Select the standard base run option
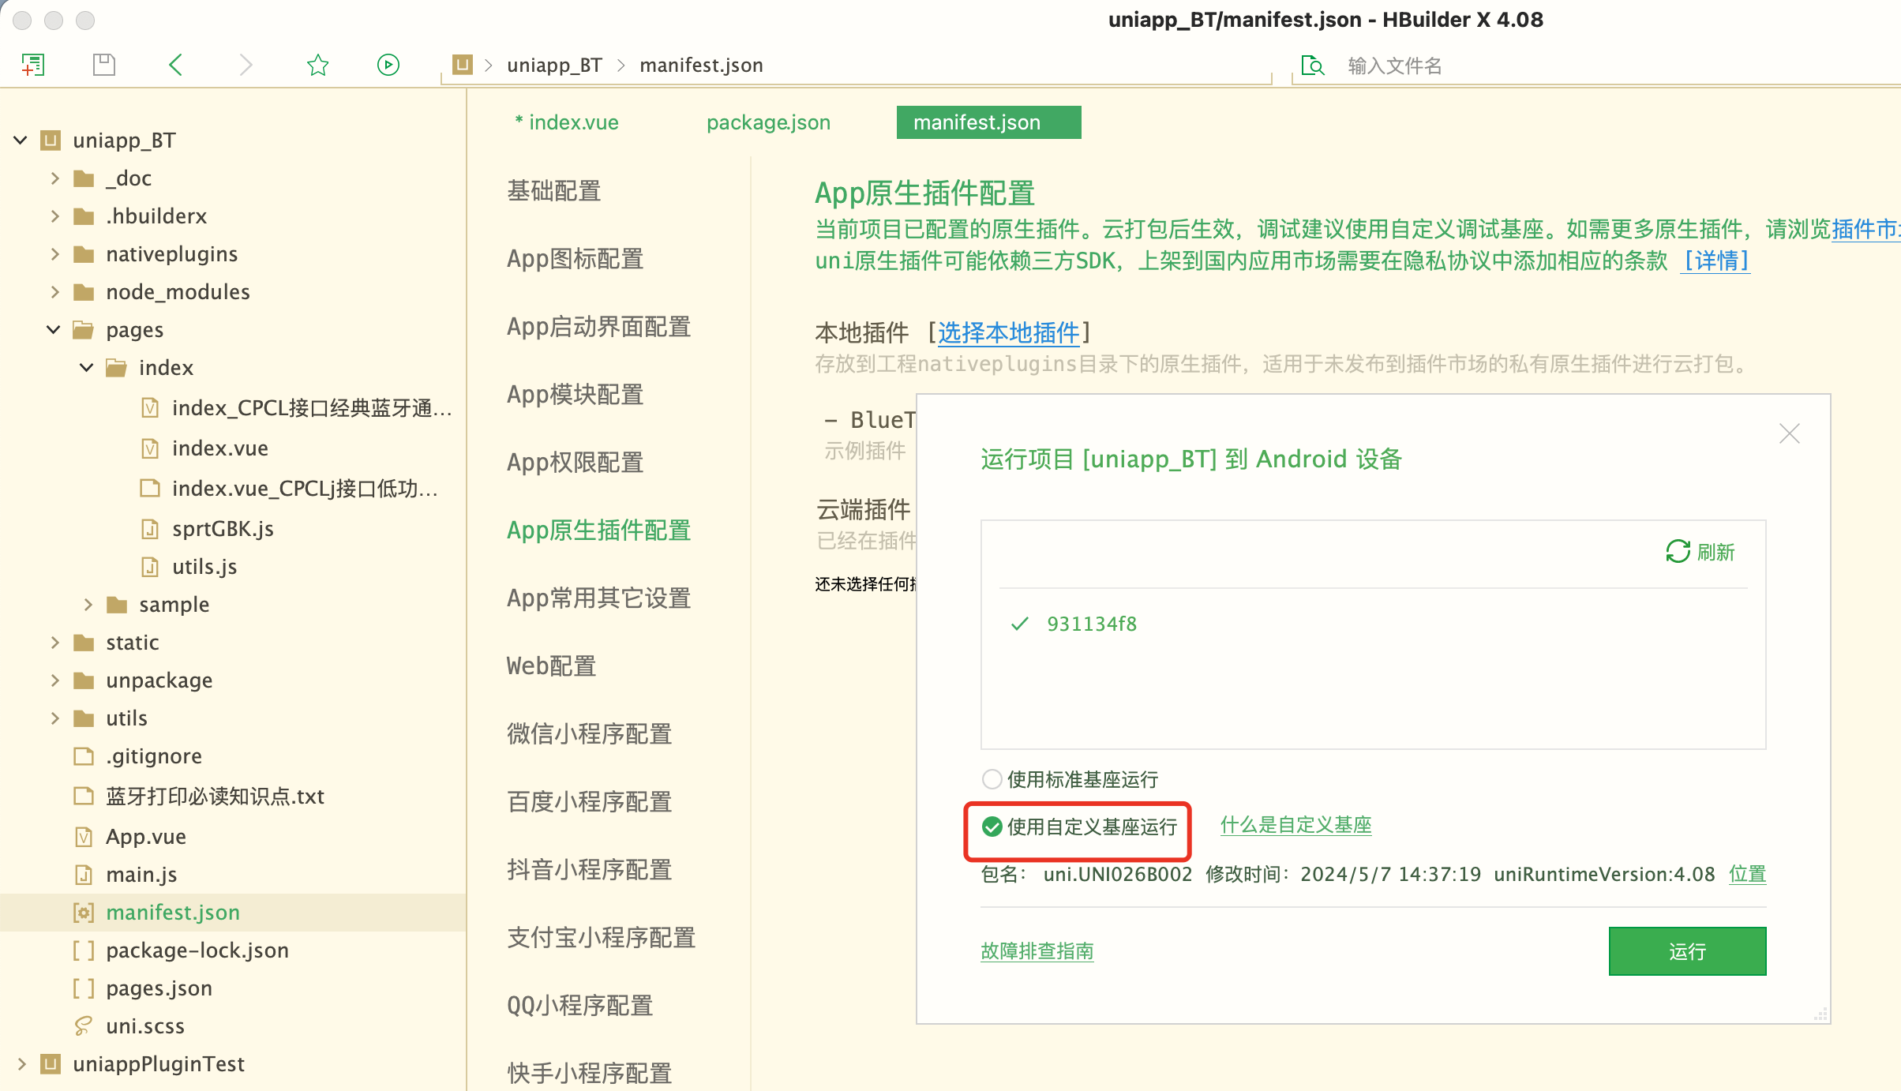 coord(992,780)
